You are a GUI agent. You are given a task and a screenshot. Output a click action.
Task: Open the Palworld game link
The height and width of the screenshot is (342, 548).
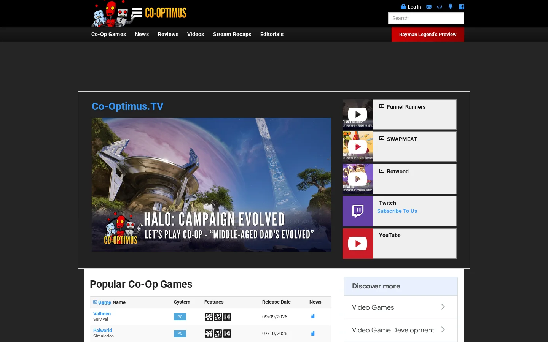pyautogui.click(x=102, y=330)
